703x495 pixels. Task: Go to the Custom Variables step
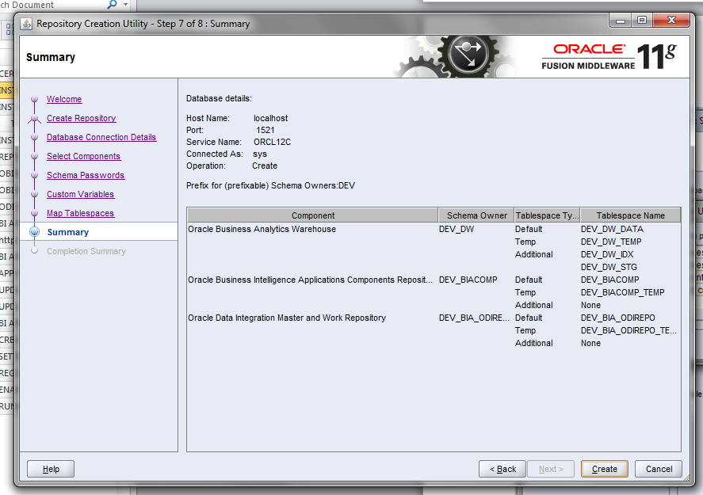tap(80, 194)
